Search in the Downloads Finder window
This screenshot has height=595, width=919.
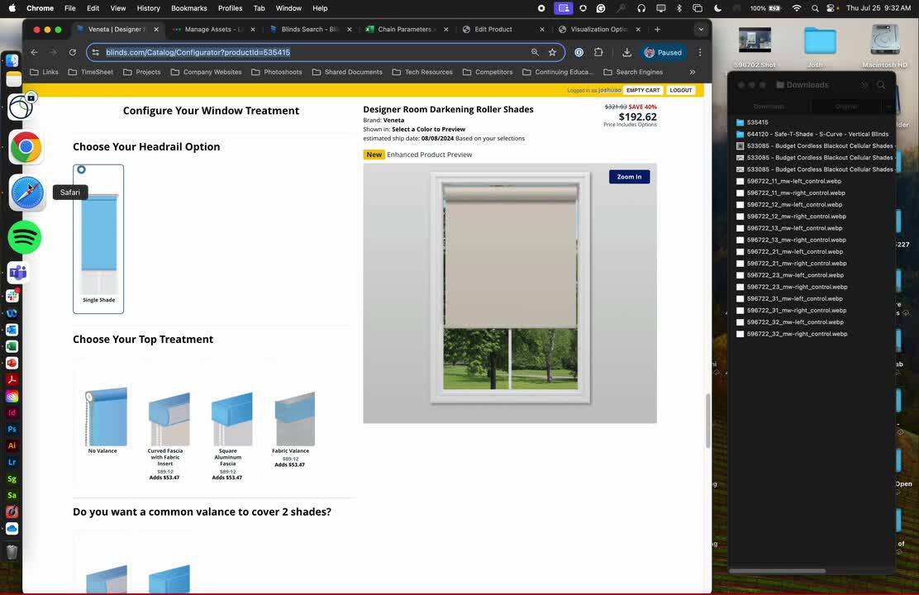click(x=881, y=85)
